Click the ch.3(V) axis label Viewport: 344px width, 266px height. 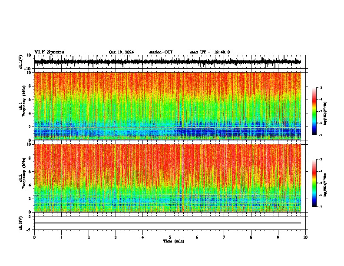click(x=20, y=223)
